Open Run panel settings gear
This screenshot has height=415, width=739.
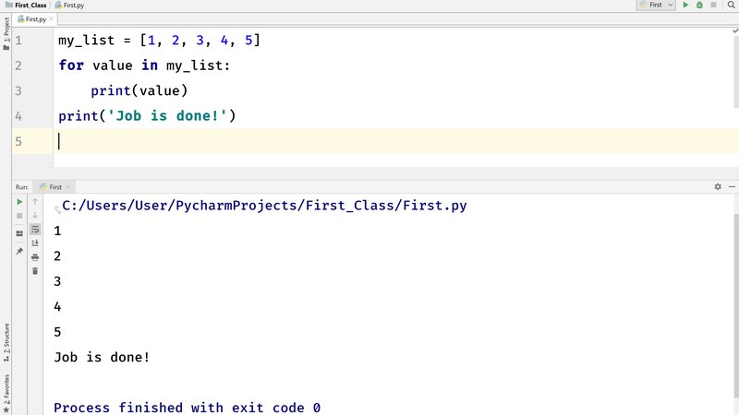pyautogui.click(x=718, y=186)
